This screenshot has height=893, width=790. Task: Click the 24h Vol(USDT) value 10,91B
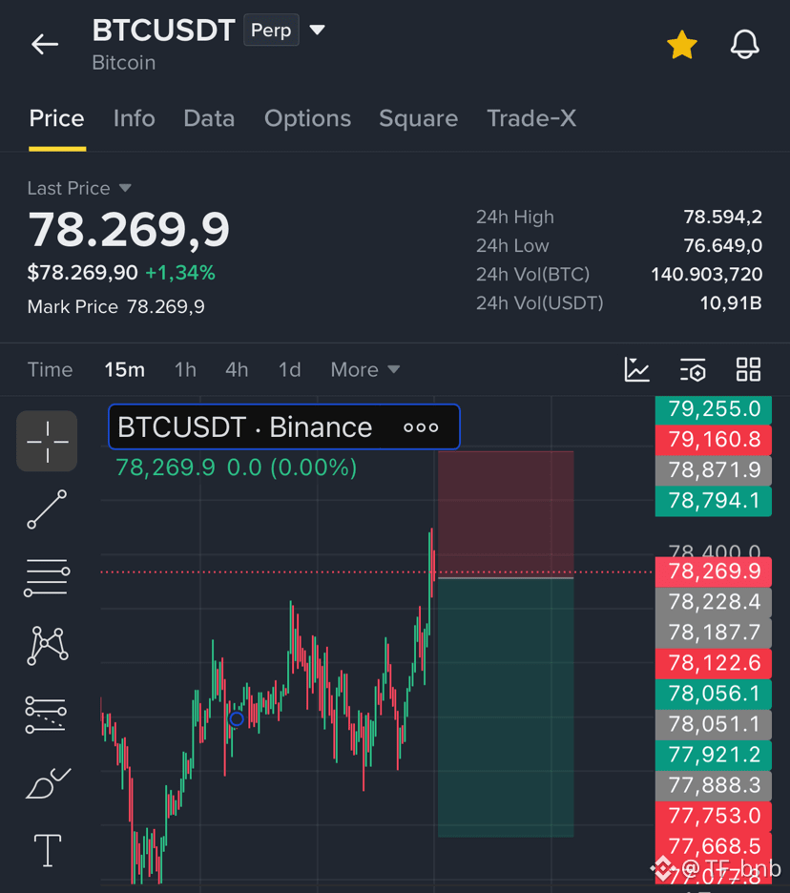(x=731, y=303)
